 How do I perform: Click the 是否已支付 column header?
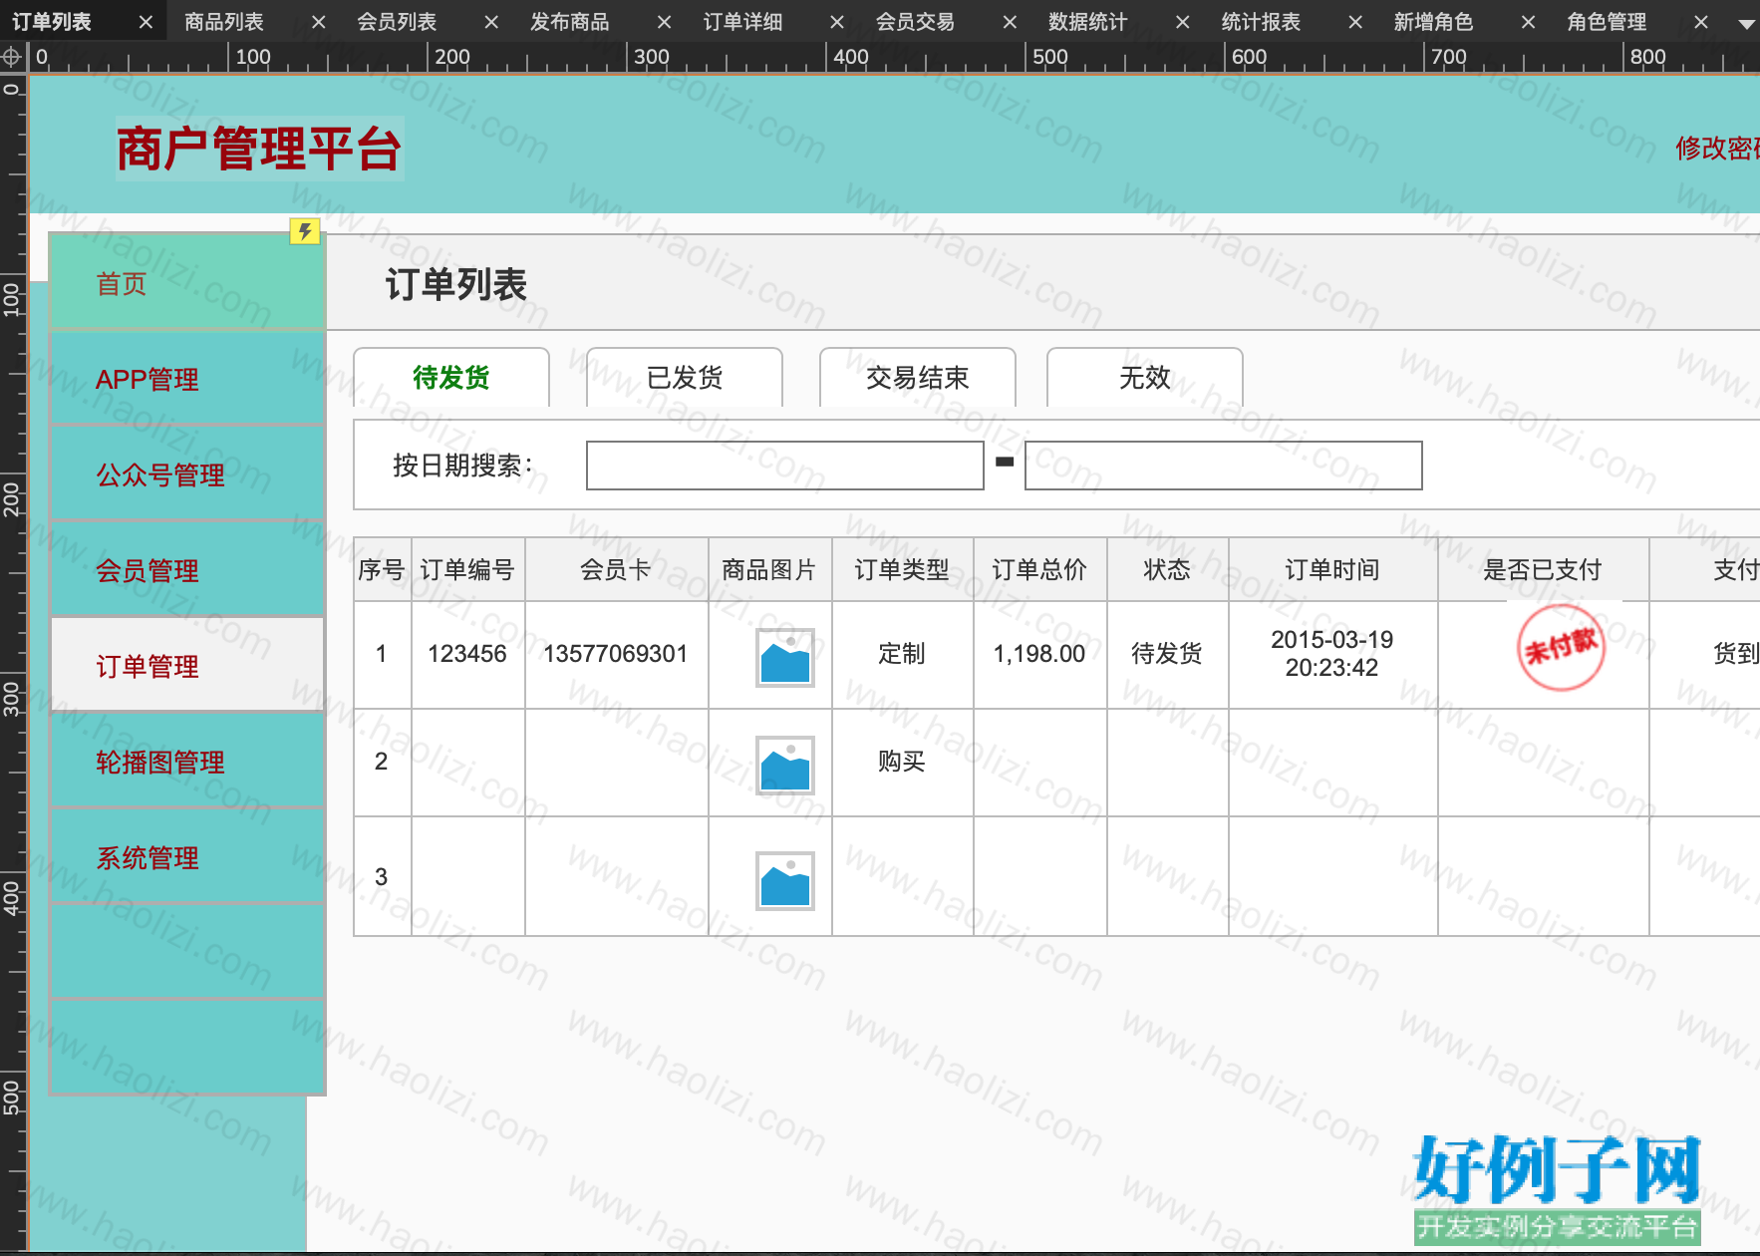tap(1543, 569)
